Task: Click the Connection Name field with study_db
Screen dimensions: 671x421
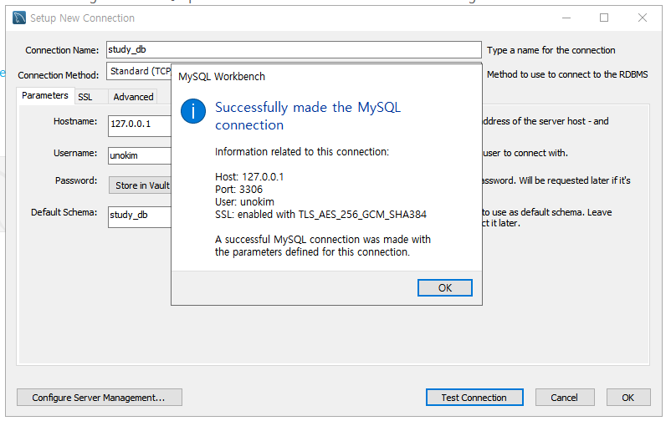Action: coord(294,49)
